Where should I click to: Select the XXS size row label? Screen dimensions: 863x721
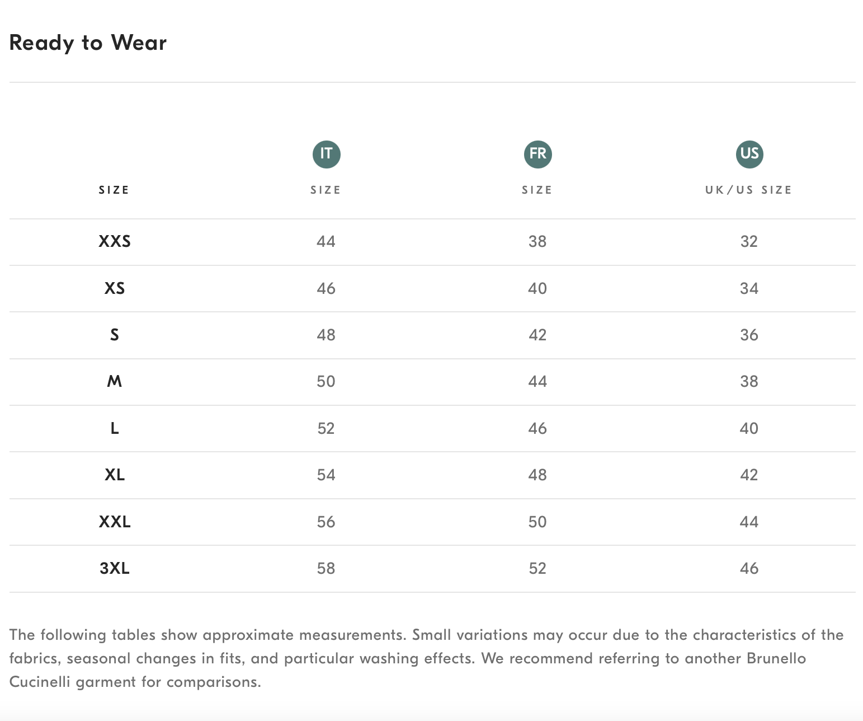[x=115, y=241]
